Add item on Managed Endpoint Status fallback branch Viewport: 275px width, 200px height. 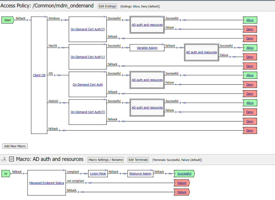pyautogui.click(x=78, y=192)
